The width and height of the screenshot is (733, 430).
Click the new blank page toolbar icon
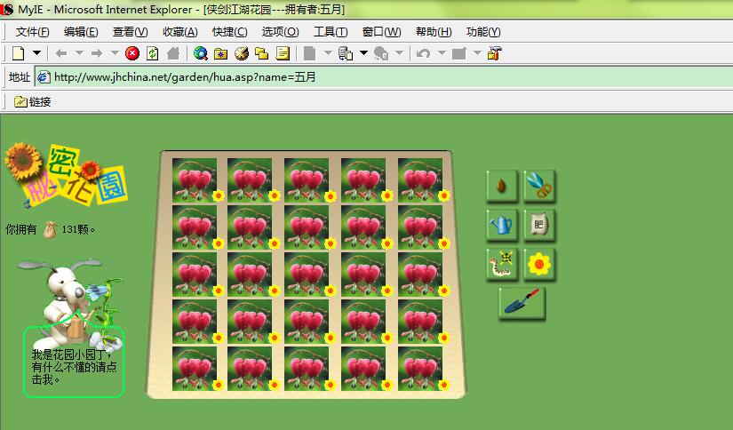point(18,53)
